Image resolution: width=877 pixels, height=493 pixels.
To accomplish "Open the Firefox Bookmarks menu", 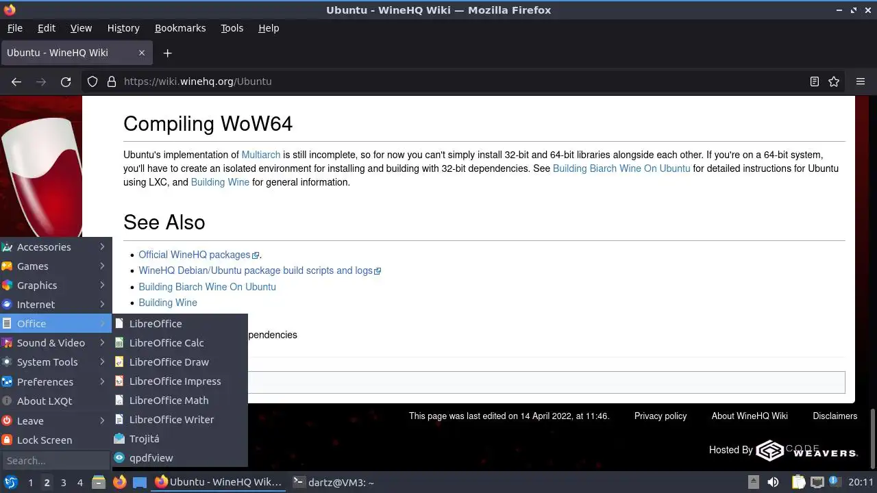I will (180, 28).
